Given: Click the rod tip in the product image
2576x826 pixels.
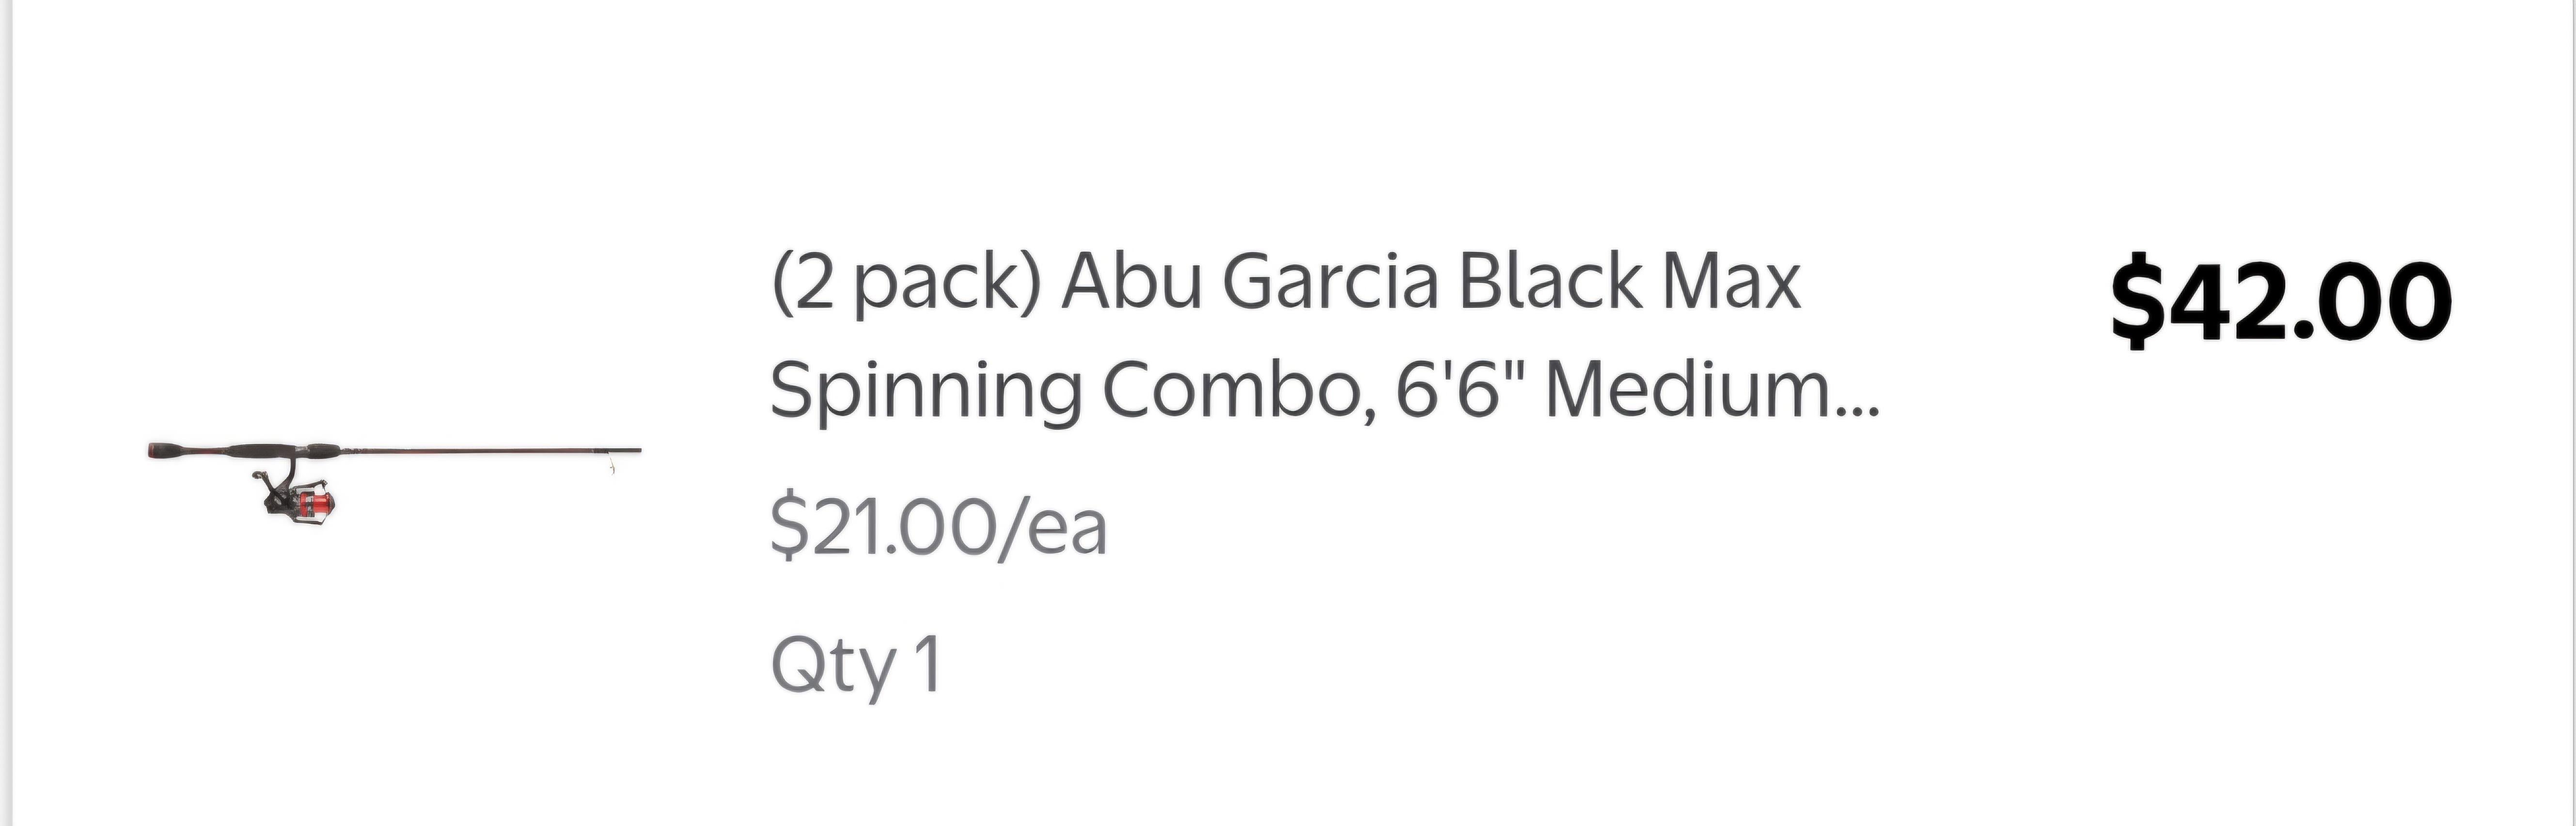Looking at the screenshot, I should [630, 451].
